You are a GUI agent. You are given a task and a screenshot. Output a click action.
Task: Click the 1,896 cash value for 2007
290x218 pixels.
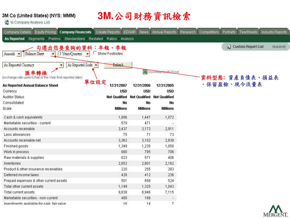pos(123,117)
